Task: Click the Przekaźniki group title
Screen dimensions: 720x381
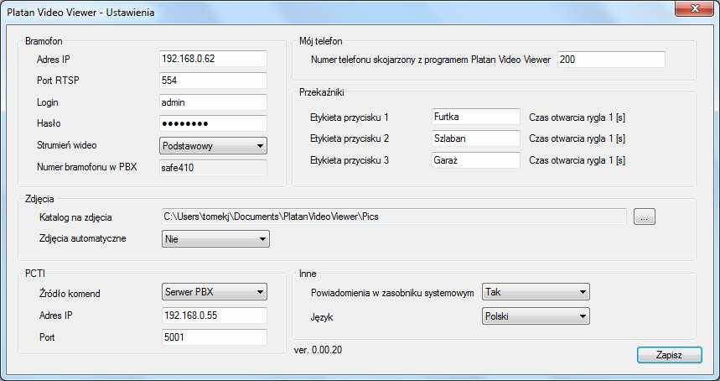Action: tap(321, 92)
